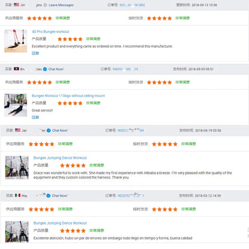
Task: Open Leave Messages for the first buyer
Action: (x=61, y=5)
